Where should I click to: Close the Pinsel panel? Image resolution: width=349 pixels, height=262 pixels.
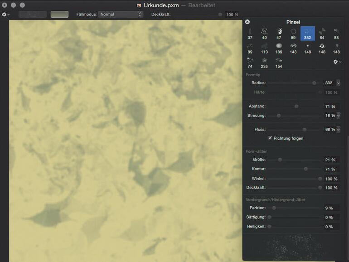[x=247, y=22]
